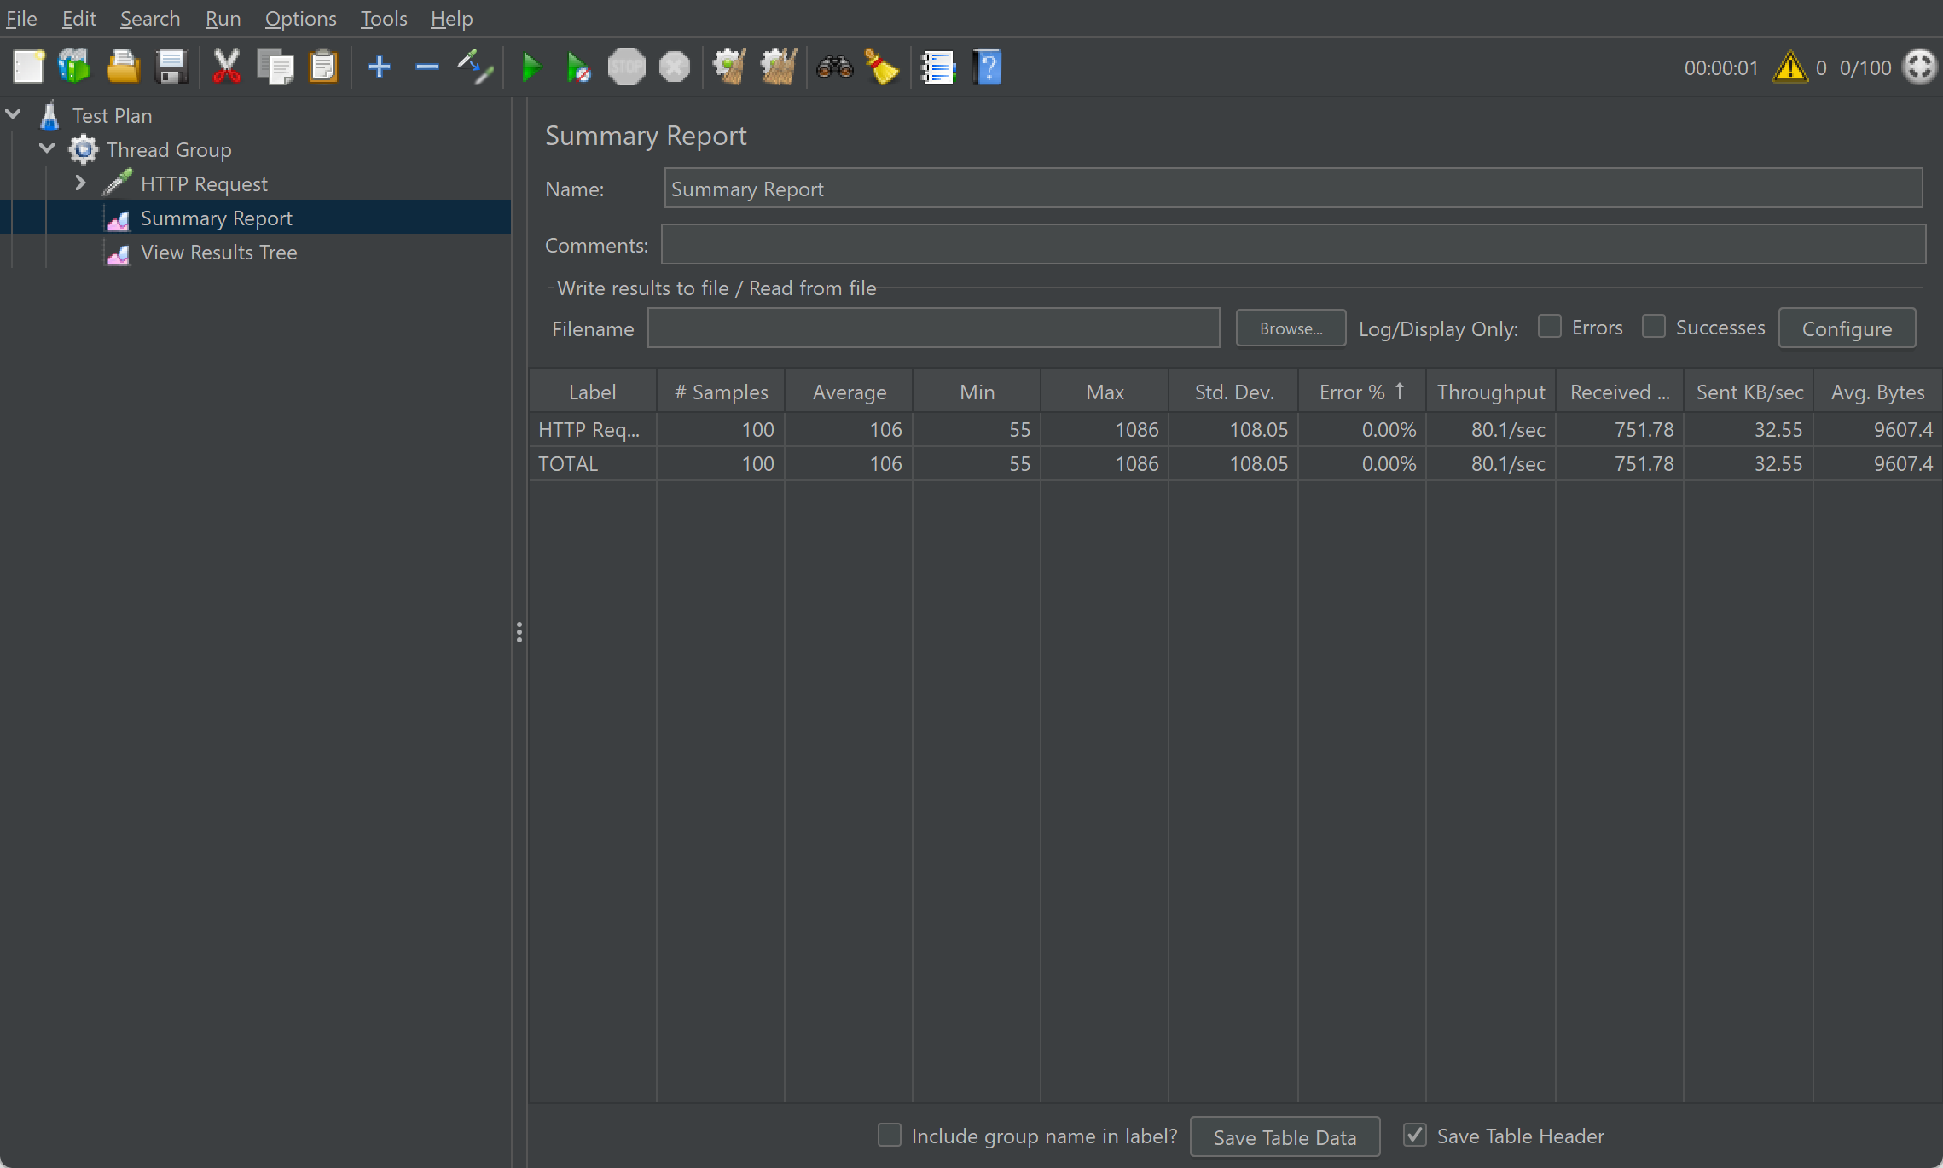
Task: Click the green Start test button
Action: [531, 67]
